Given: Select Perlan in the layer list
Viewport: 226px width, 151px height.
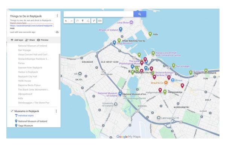Looking at the screenshot, I should pyautogui.click(x=21, y=63).
